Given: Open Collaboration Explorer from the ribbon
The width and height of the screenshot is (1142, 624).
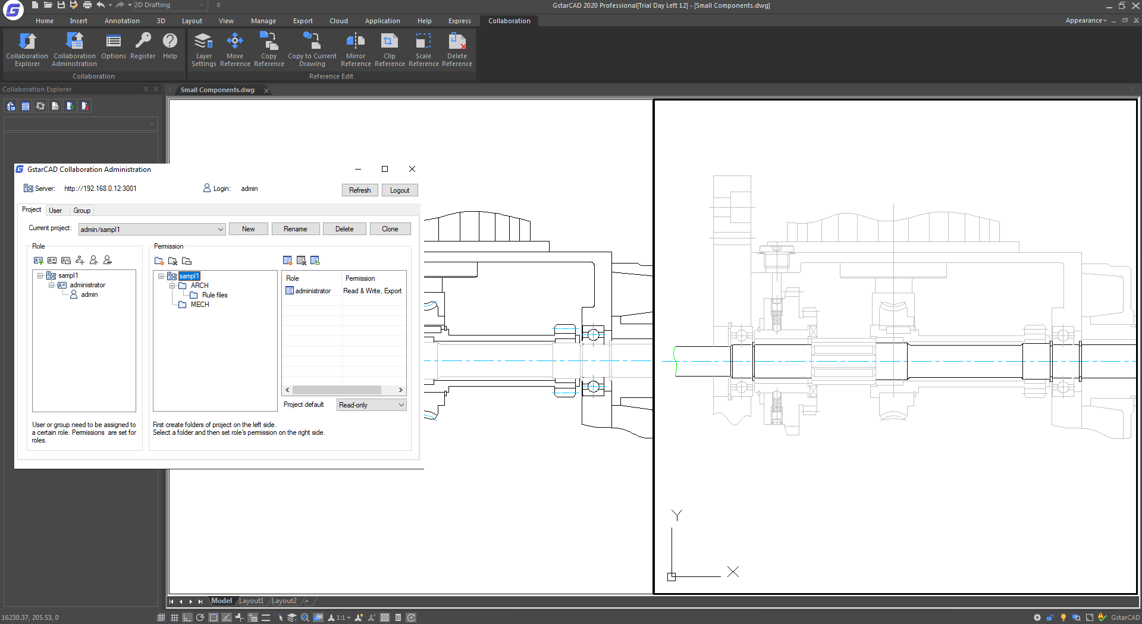Looking at the screenshot, I should [x=27, y=49].
